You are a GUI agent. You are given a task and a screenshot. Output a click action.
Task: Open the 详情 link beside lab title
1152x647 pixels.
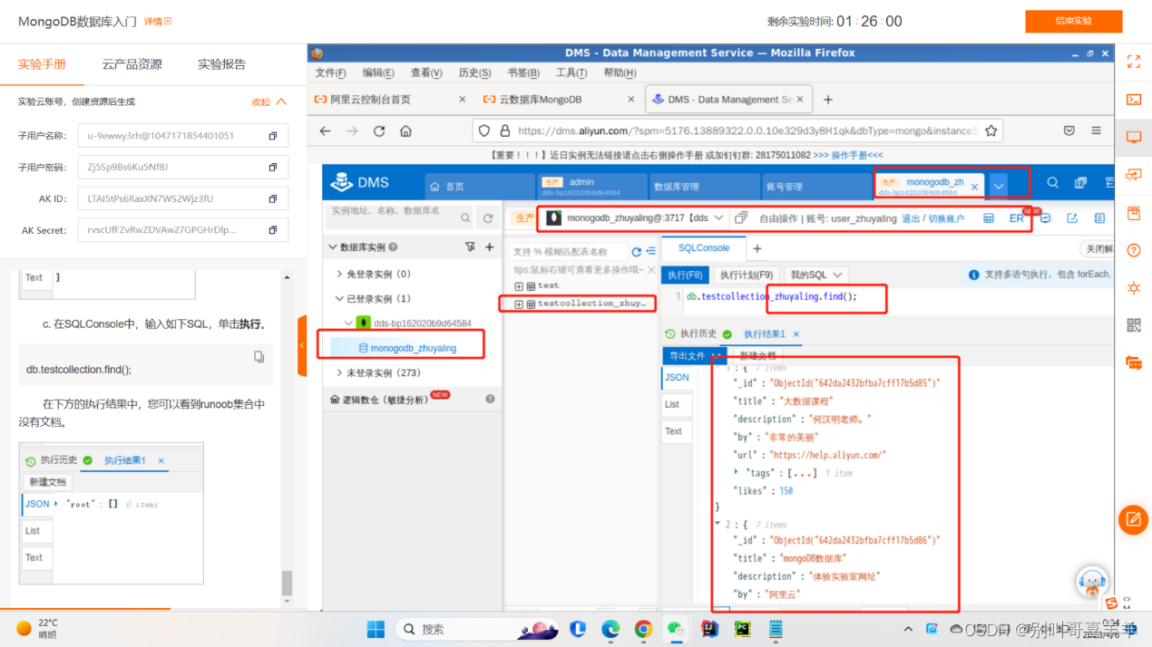pos(158,21)
